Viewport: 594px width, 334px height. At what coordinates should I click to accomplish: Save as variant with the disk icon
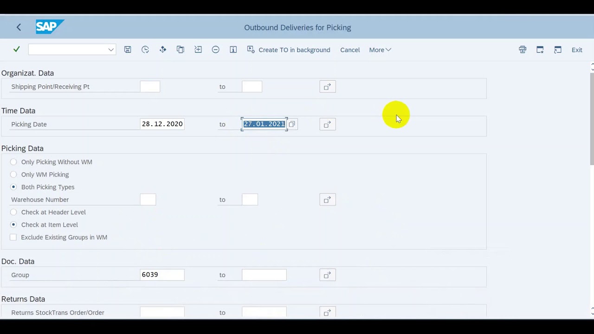(128, 50)
